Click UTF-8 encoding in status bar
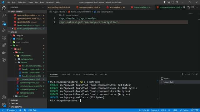 pyautogui.click(x=163, y=110)
